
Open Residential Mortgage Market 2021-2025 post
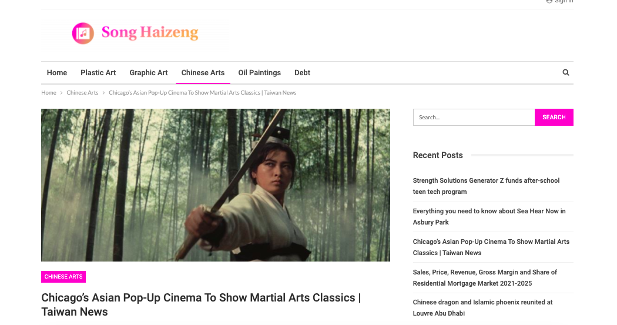(485, 278)
